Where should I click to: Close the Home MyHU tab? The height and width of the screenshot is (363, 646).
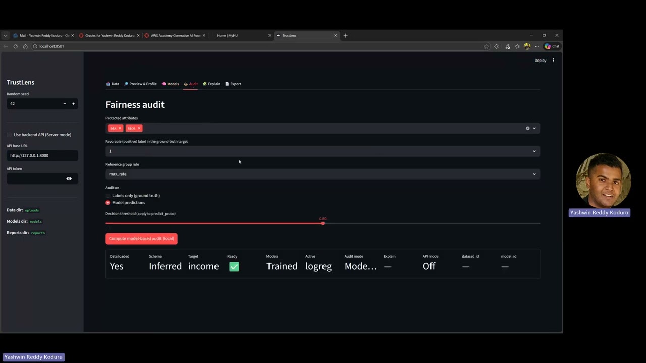click(x=270, y=35)
